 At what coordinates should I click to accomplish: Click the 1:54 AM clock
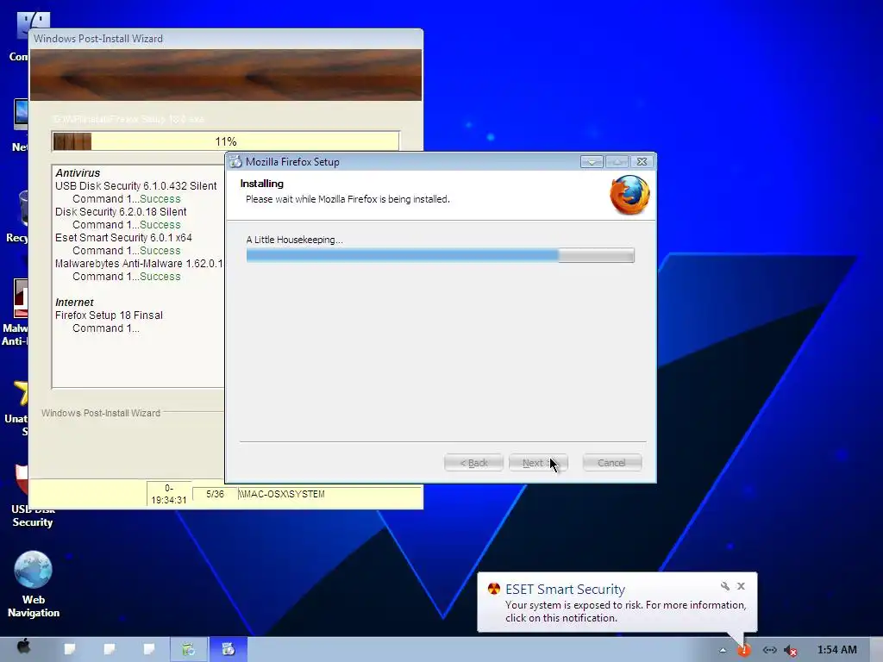836,650
